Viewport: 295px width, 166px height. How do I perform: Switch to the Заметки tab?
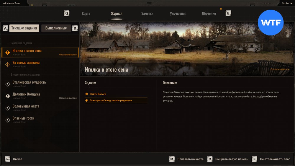pos(147,14)
